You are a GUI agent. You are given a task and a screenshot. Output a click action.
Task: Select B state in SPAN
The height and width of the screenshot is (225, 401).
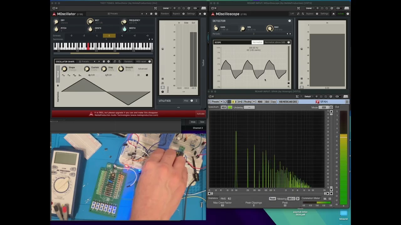(236, 102)
